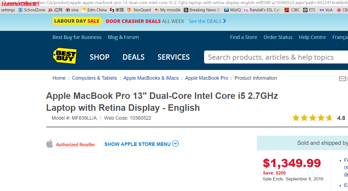Image resolution: width=348 pixels, height=191 pixels.
Task: Open the SERVICES menu
Action: coord(174,57)
